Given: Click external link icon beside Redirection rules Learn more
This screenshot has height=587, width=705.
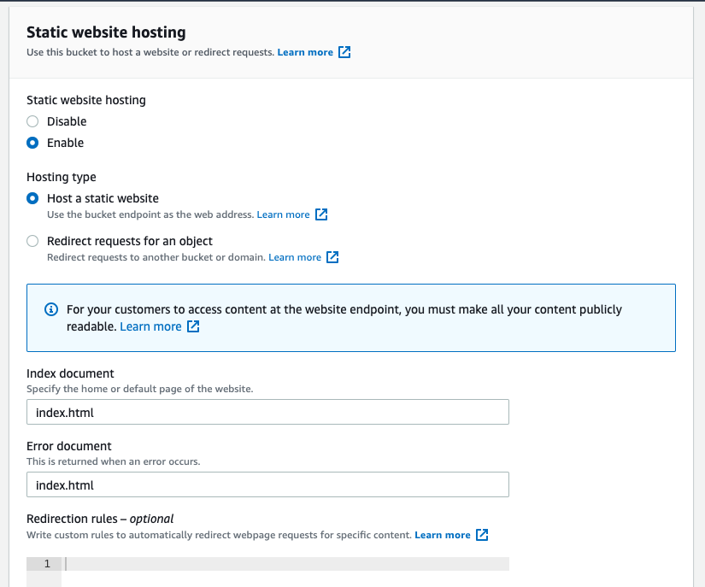Looking at the screenshot, I should 482,535.
